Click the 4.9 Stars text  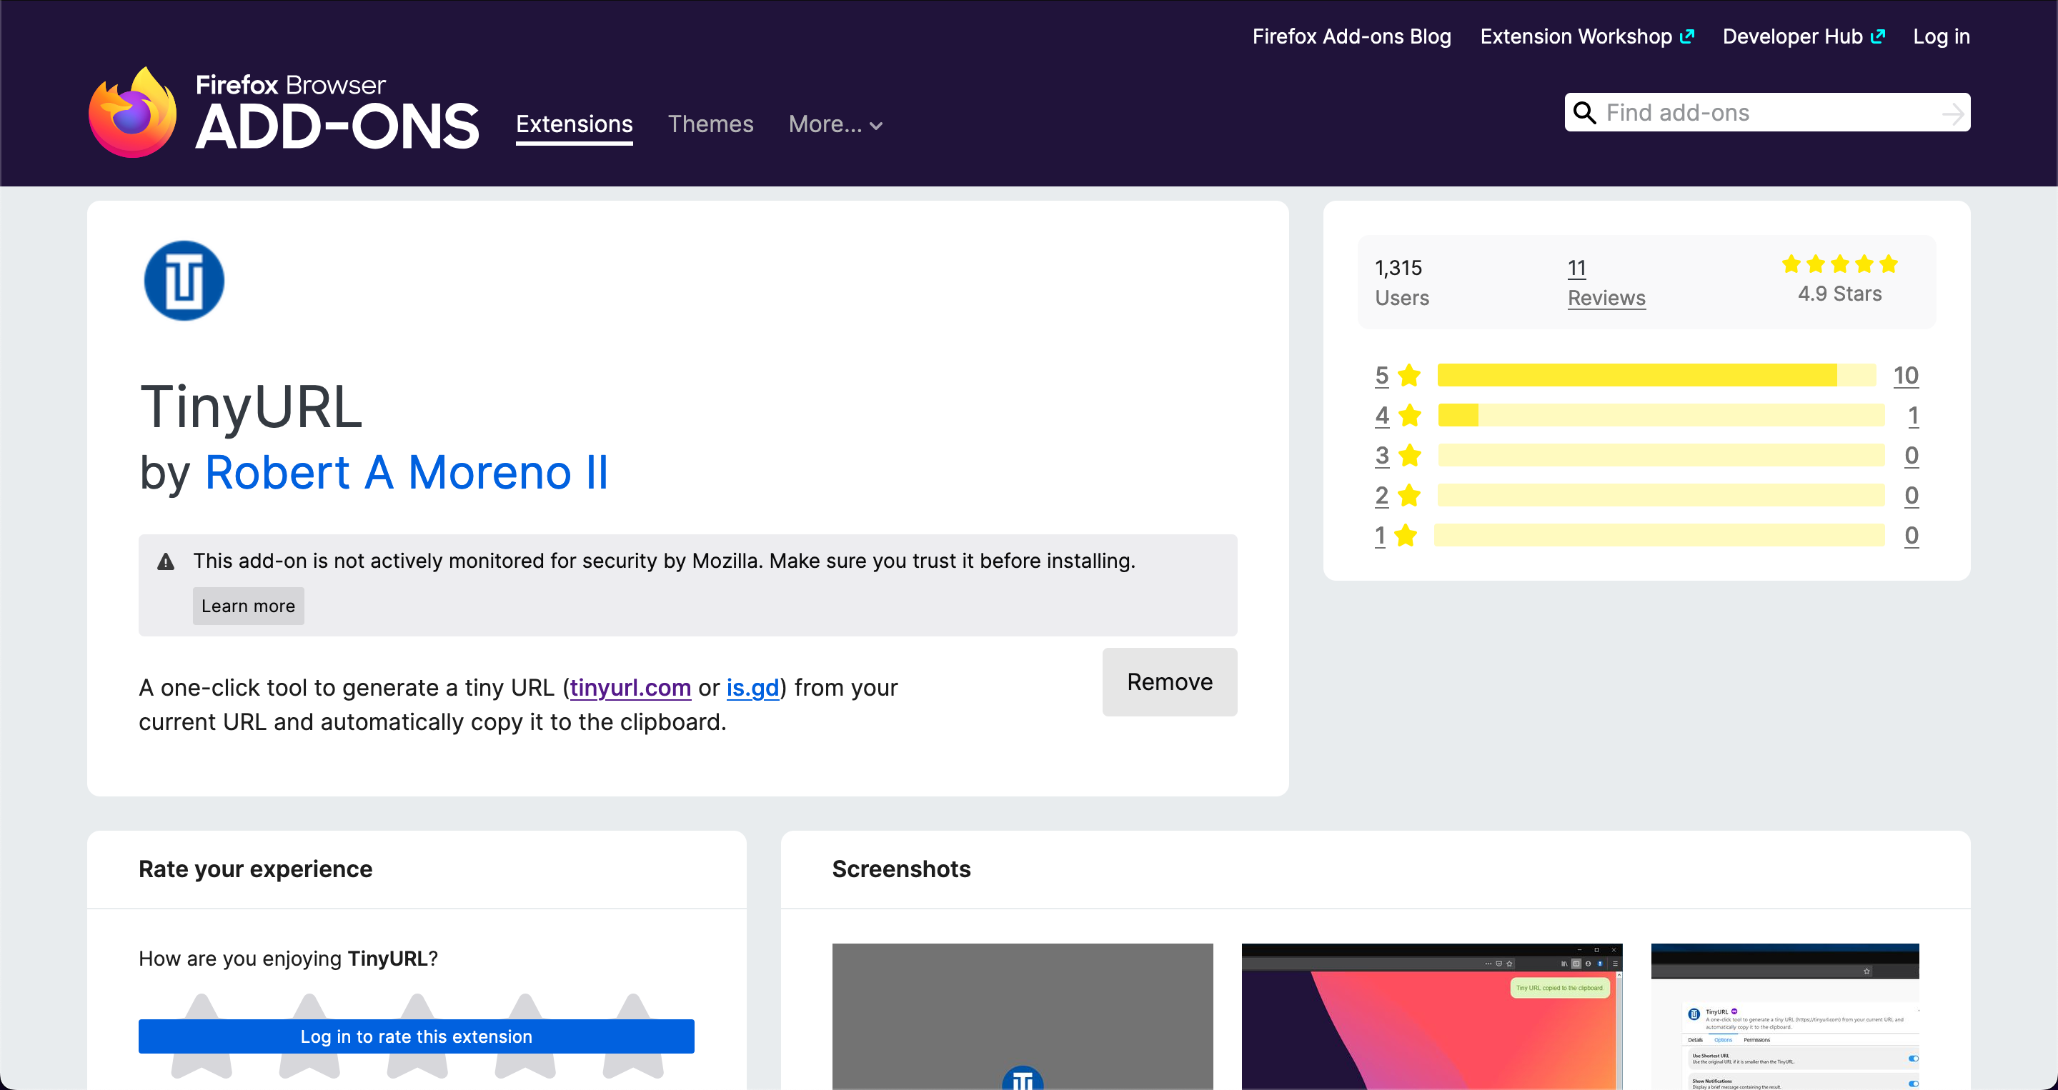[x=1839, y=294]
